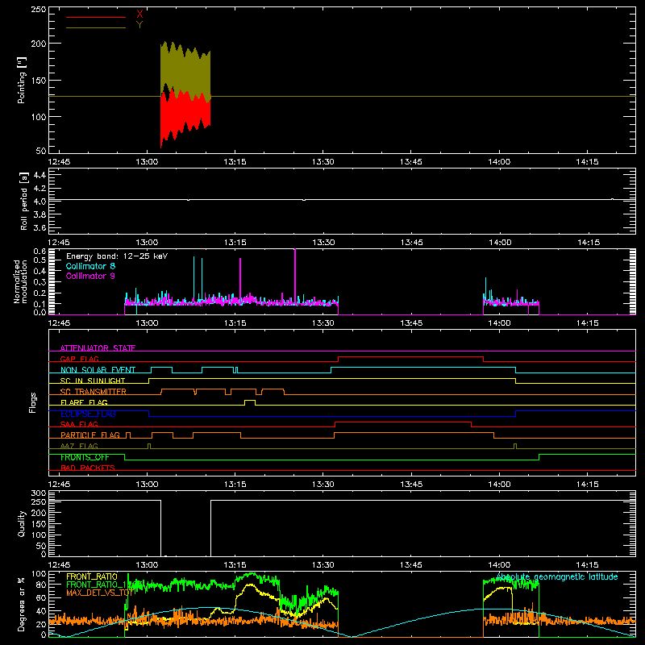Screen dimensions: 645x645
Task: Select the cyan "Collimator 8" legend label
Action: [x=90, y=266]
